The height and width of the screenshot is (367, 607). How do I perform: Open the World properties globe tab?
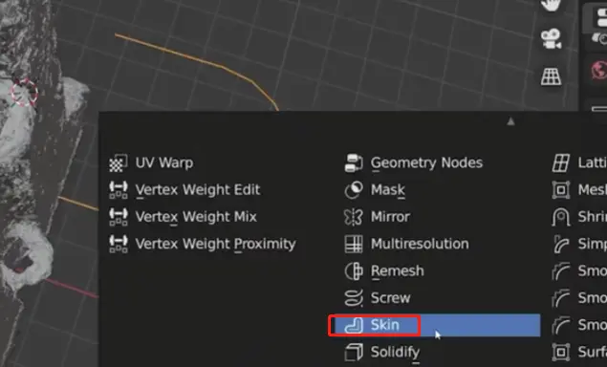coord(599,70)
